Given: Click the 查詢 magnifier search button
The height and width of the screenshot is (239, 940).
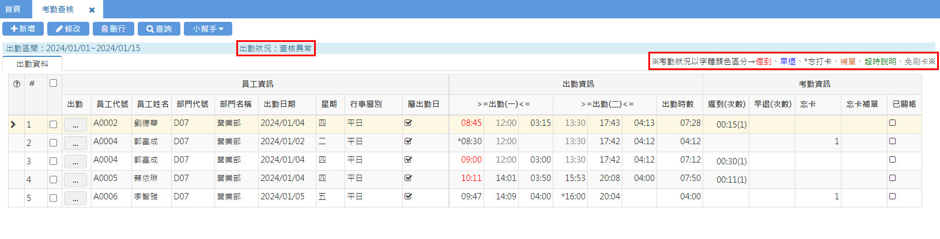Looking at the screenshot, I should click(x=159, y=29).
